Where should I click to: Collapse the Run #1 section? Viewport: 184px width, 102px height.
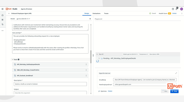(x=97, y=54)
